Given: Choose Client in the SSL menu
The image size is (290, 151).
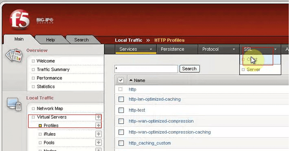Looking at the screenshot, I should (x=260, y=59).
